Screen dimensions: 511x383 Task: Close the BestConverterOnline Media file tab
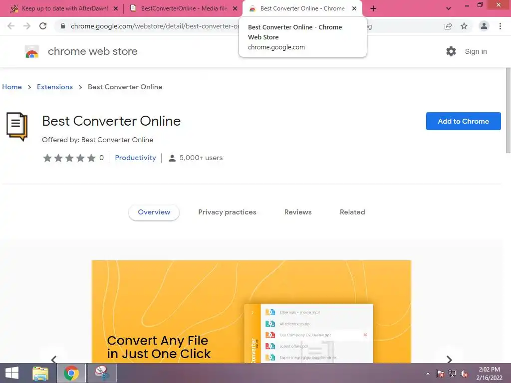235,8
